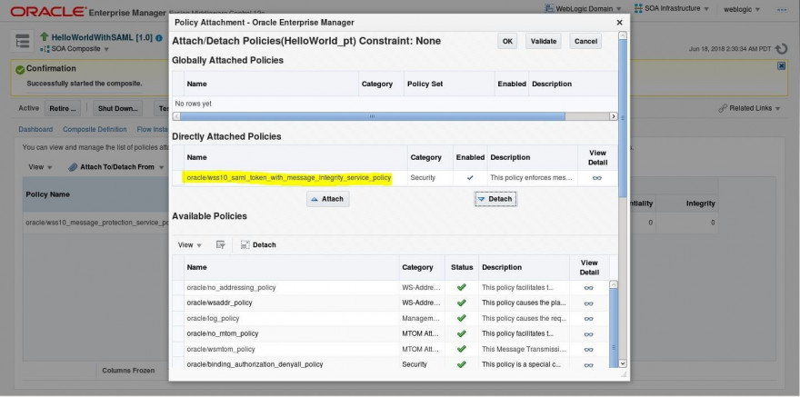800x397 pixels.
Task: View detail for oracle/log_policy
Action: (x=589, y=319)
